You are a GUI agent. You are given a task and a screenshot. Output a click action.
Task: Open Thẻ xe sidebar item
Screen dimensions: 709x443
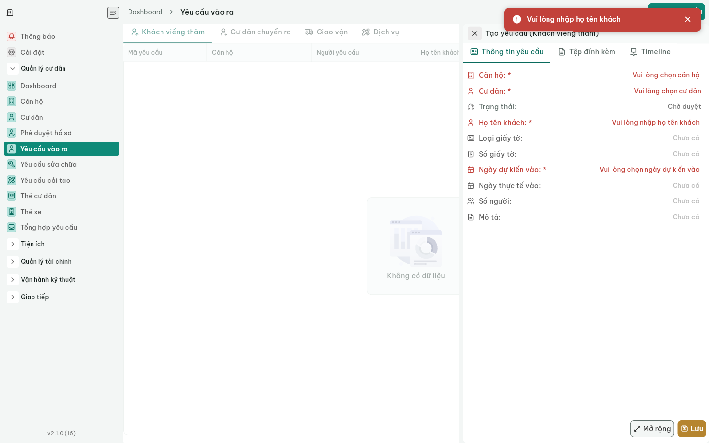(62, 212)
